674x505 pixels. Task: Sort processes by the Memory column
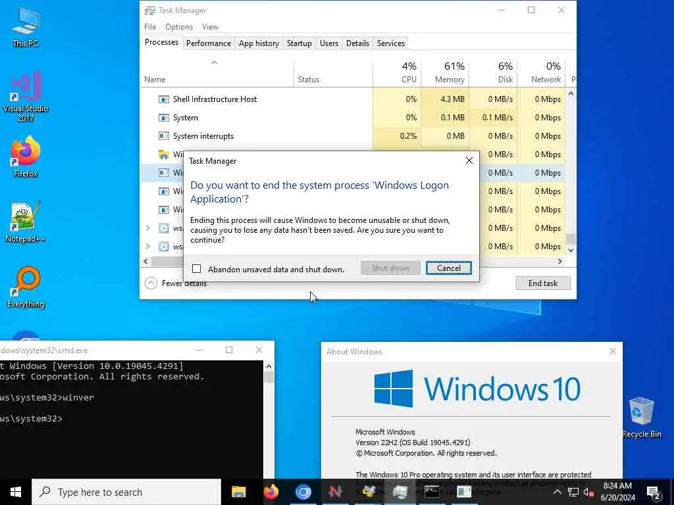coord(445,74)
